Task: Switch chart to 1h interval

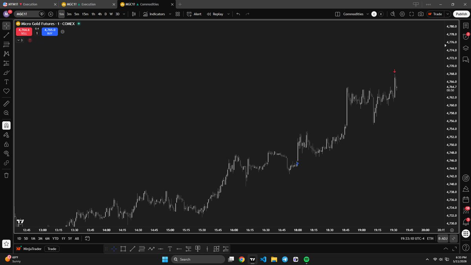Action: point(93,14)
